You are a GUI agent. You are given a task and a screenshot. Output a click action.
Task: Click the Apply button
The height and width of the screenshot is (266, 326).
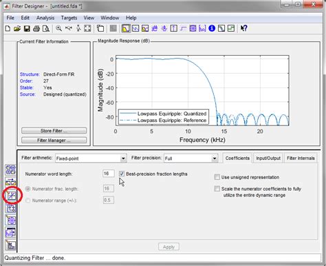pyautogui.click(x=169, y=247)
